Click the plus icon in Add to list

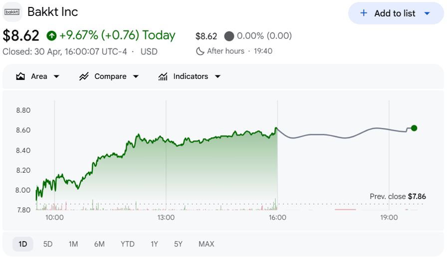(x=364, y=13)
